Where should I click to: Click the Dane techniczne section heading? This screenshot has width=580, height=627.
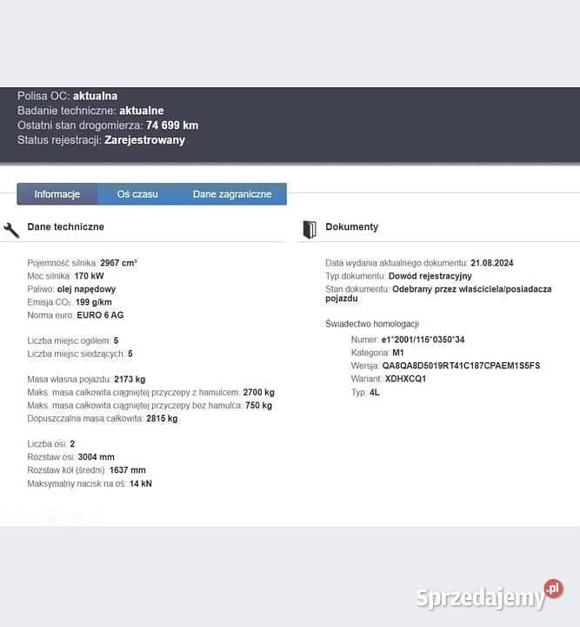pos(66,226)
